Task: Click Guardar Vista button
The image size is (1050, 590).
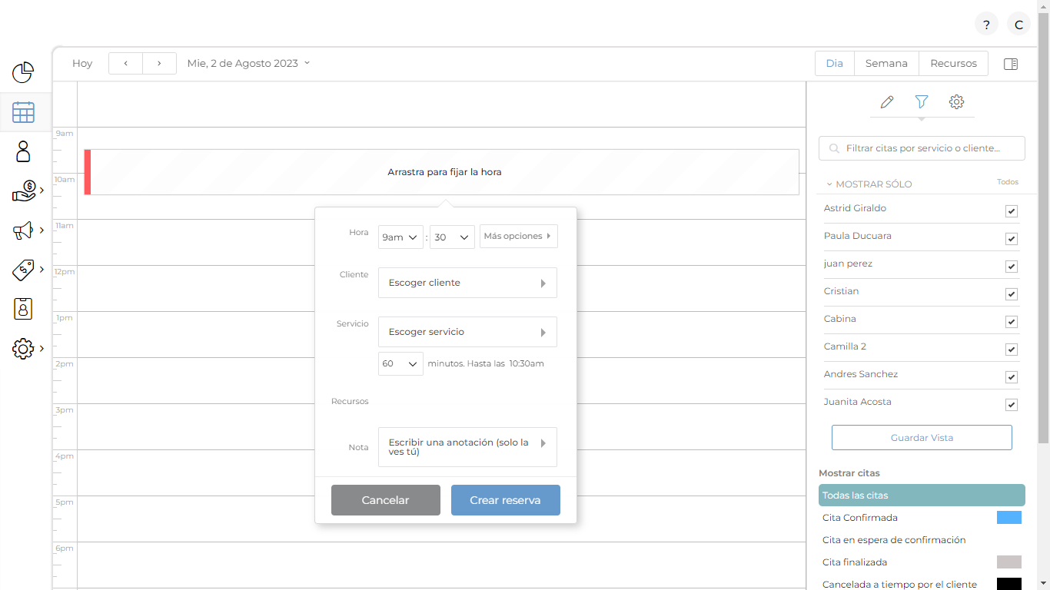Action: [922, 437]
